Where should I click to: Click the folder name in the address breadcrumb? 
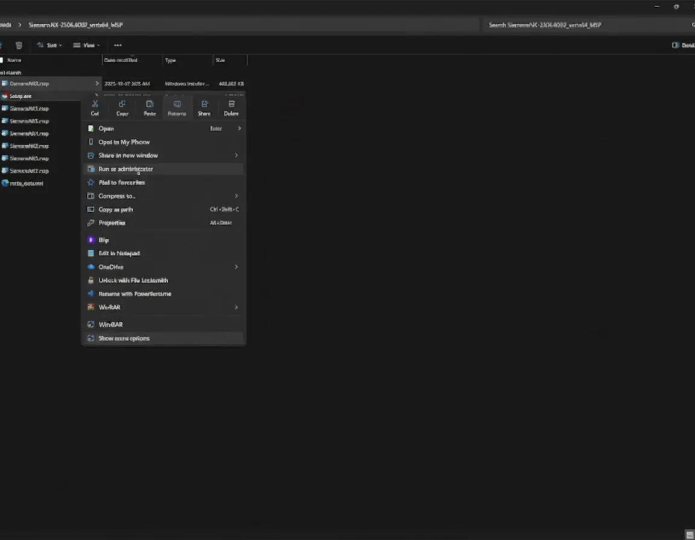click(76, 25)
